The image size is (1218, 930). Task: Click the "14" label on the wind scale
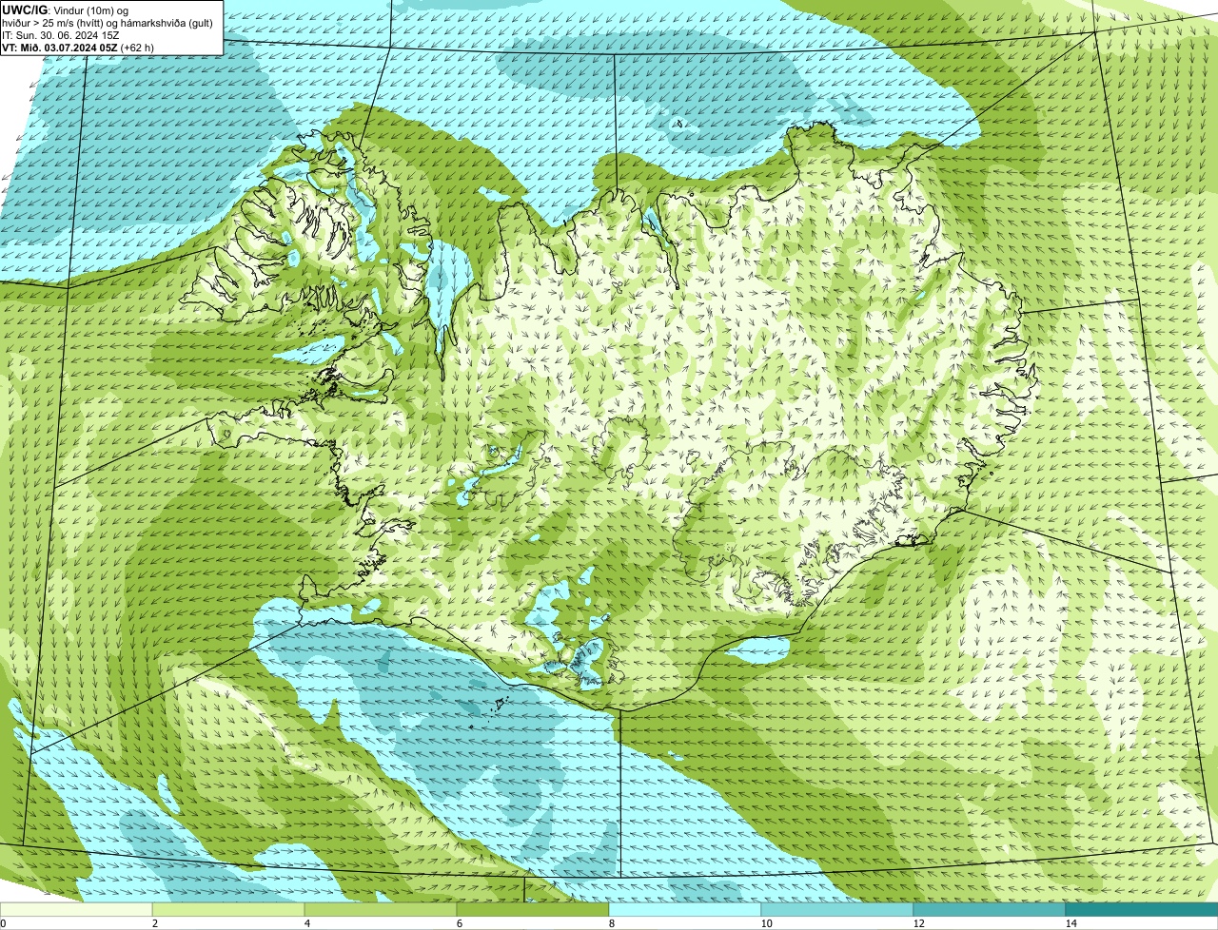tap(1071, 923)
